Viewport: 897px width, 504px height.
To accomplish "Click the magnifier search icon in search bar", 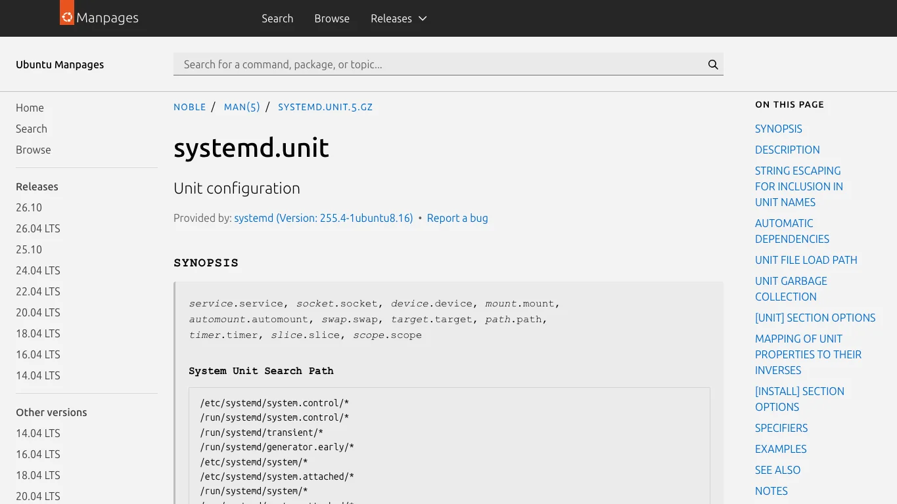I will point(713,64).
